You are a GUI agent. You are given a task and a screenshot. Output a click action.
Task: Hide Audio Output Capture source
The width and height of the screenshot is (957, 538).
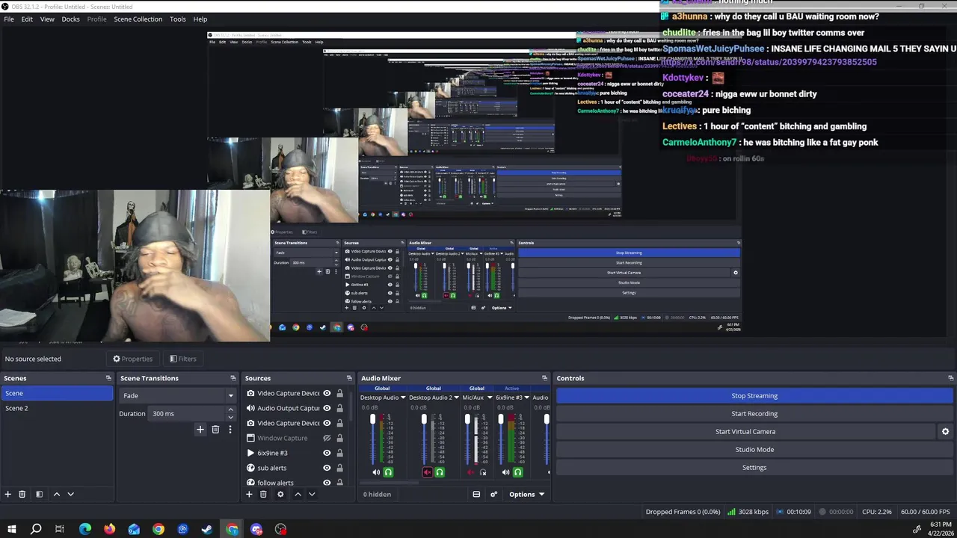click(327, 408)
